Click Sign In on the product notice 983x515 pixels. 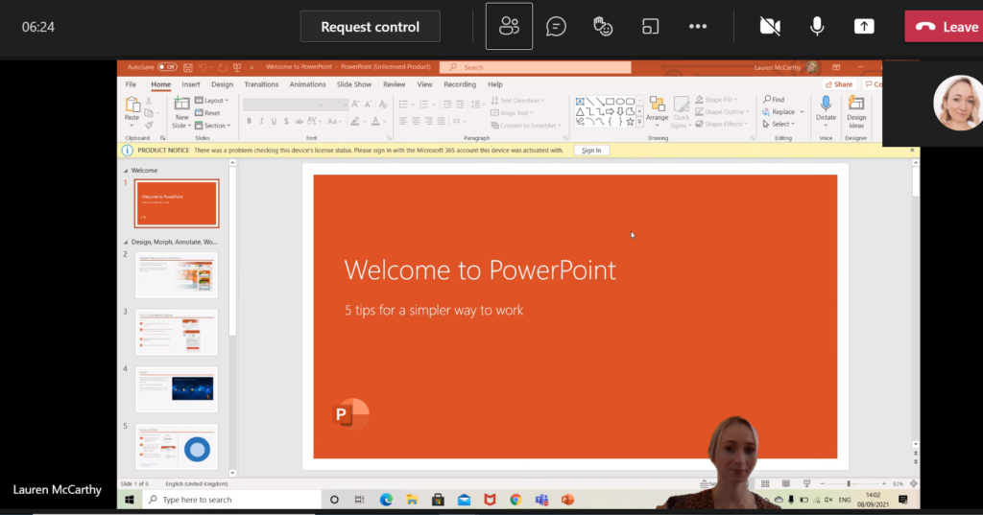tap(591, 151)
